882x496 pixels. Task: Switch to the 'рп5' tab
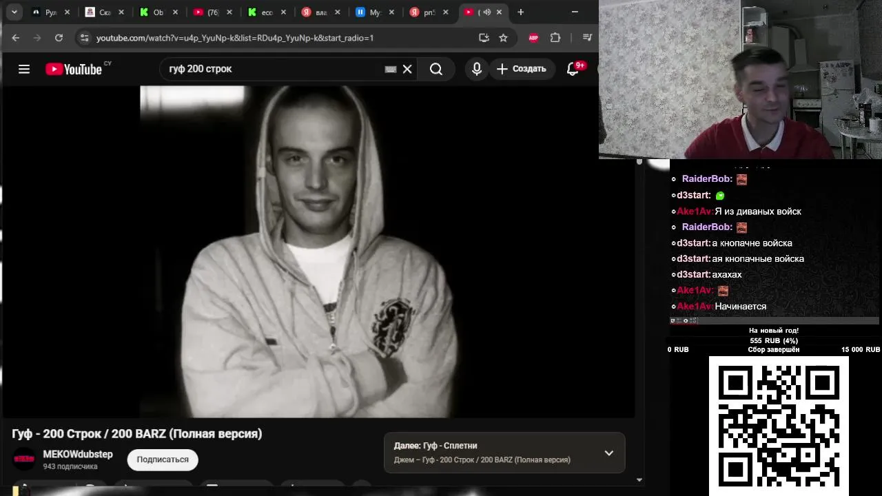(428, 12)
